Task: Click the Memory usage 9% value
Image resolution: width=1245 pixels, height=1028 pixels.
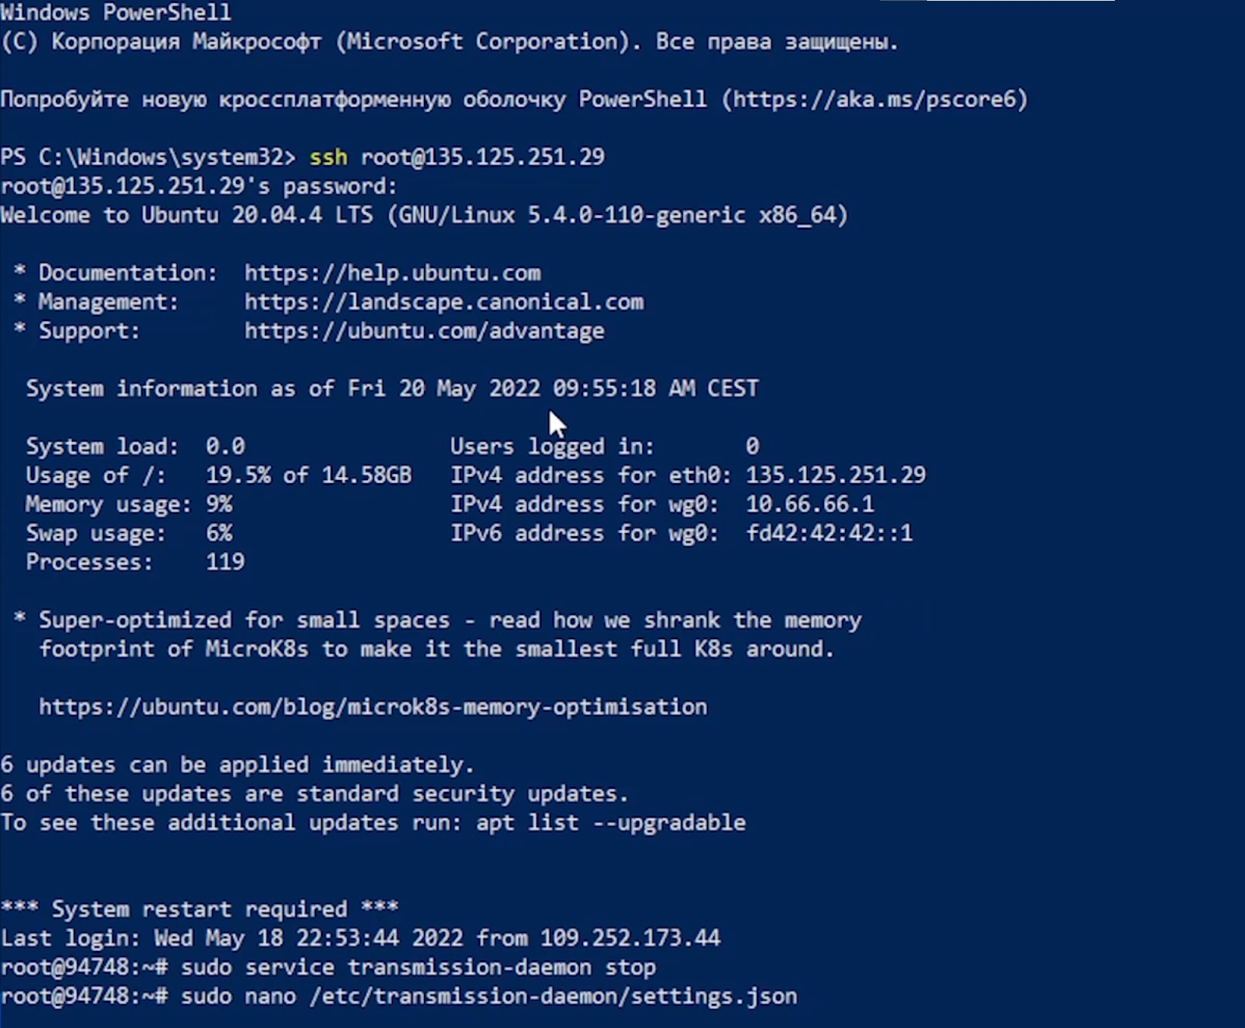Action: pyautogui.click(x=219, y=504)
